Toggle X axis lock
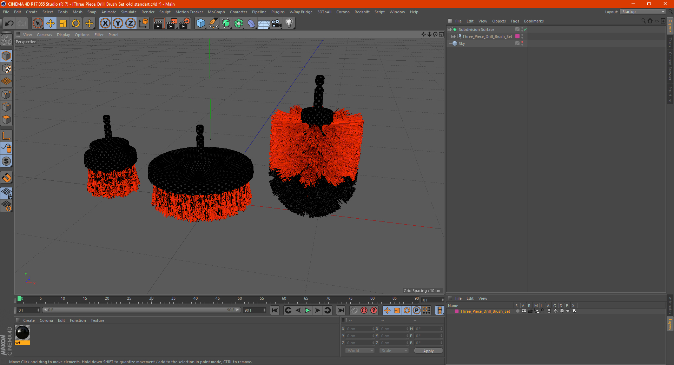Image resolution: width=674 pixels, height=365 pixels. [105, 24]
